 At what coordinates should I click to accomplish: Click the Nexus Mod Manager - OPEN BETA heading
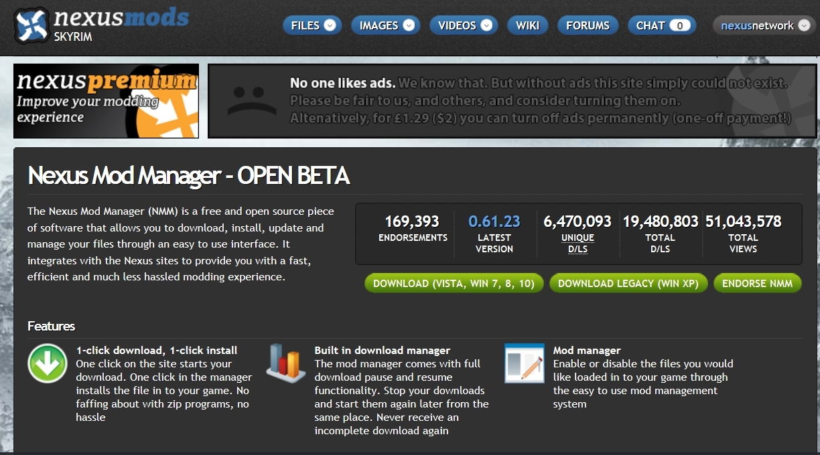(x=189, y=175)
